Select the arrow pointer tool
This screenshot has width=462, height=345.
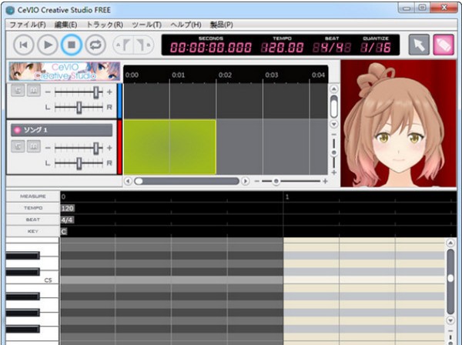pos(419,45)
